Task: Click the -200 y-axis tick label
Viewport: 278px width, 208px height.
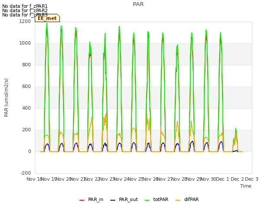Action: coord(26,173)
